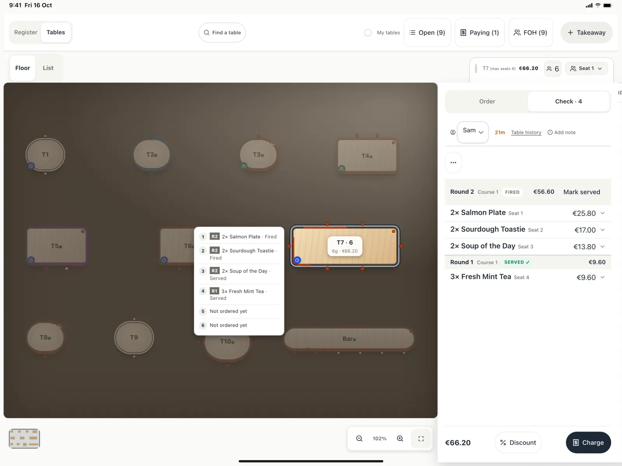
Task: Show Open (9) tables filter
Action: (x=427, y=33)
